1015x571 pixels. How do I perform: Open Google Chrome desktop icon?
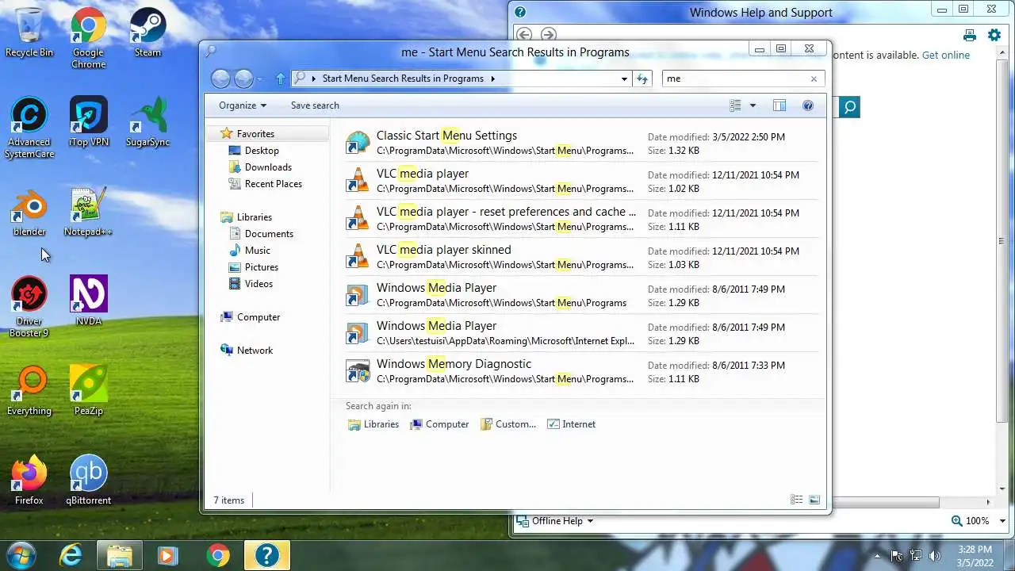coord(88,38)
